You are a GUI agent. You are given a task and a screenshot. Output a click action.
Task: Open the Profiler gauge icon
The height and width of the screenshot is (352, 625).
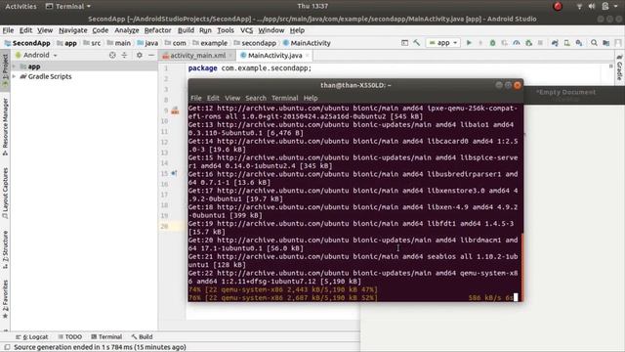[x=517, y=43]
